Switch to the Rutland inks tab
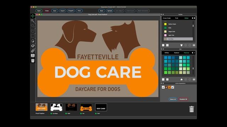Viewport: 227px width, 127px height. 177,53
